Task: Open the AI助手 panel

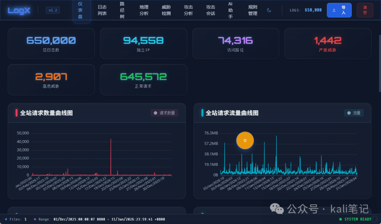Action: coord(230,10)
